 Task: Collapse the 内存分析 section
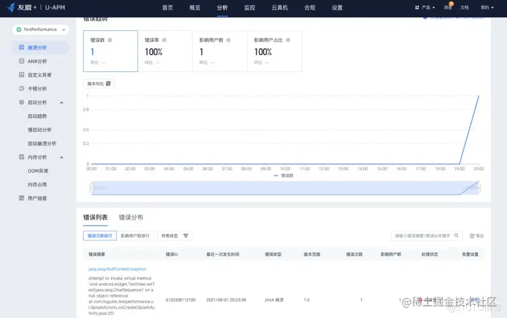61,157
